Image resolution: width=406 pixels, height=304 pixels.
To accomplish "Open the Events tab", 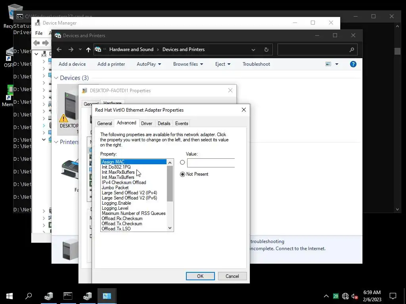I will click(182, 123).
